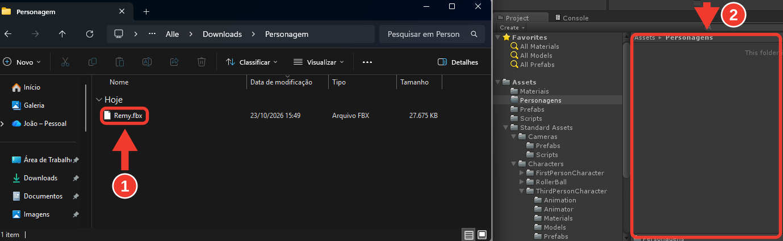Image resolution: width=783 pixels, height=241 pixels.
Task: Expand FirstPersonCharacter folder
Action: (x=522, y=173)
